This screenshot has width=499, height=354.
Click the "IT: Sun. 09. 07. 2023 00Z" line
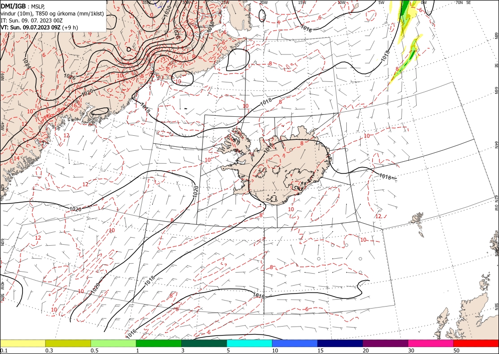(31, 20)
